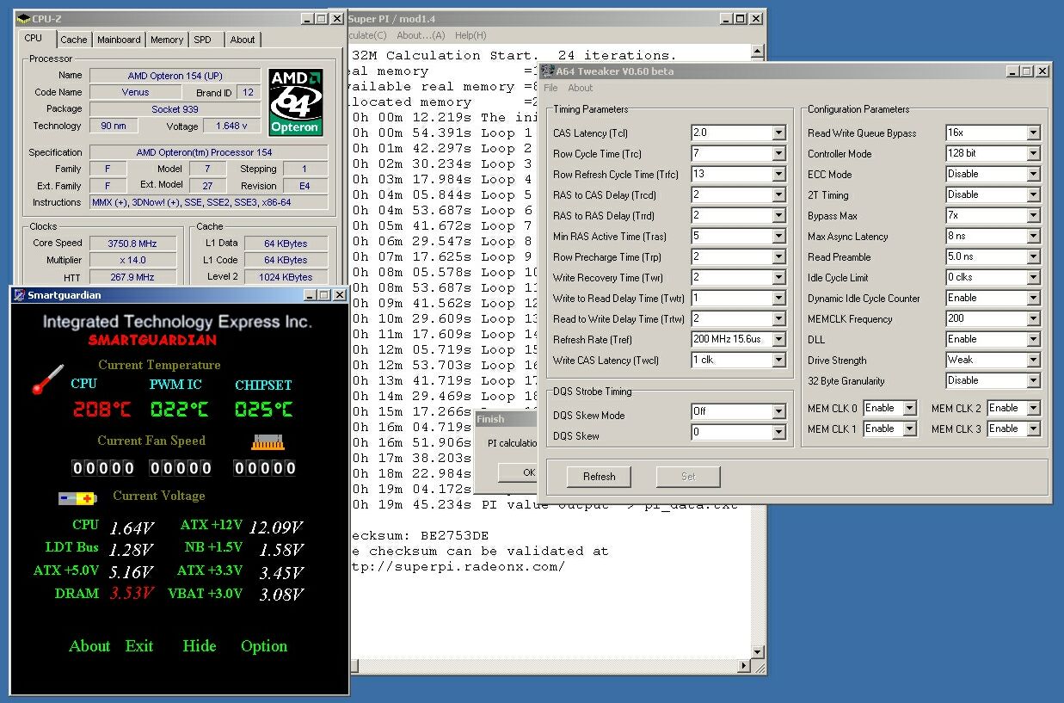The width and height of the screenshot is (1064, 703).
Task: Open the About tab in CPU-Z
Action: (x=243, y=40)
